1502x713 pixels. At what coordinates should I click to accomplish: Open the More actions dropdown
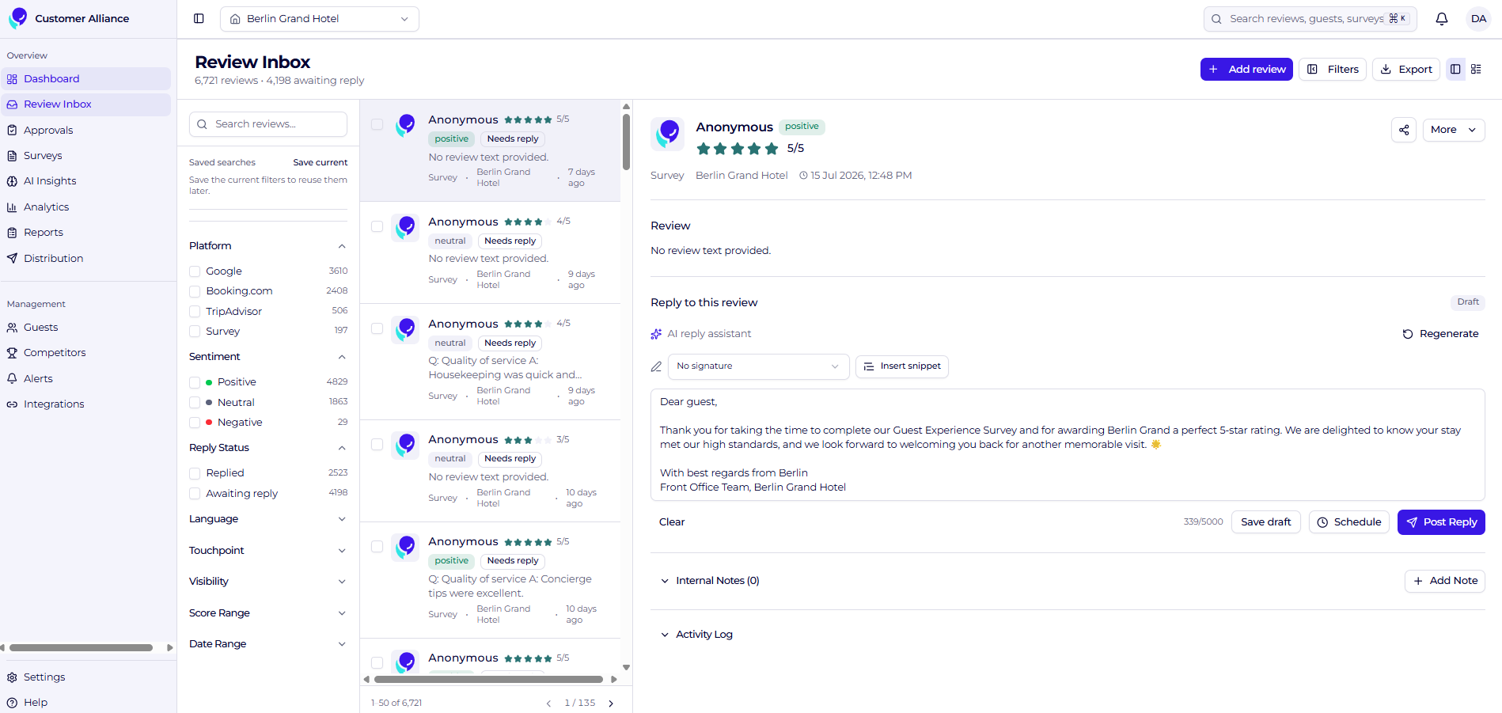(x=1454, y=130)
